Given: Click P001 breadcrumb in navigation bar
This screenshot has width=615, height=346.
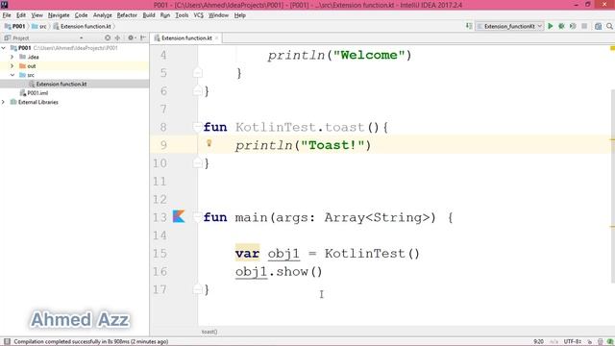Looking at the screenshot, I should coord(15,26).
